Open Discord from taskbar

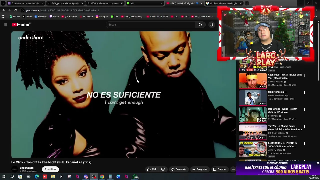pos(86,177)
